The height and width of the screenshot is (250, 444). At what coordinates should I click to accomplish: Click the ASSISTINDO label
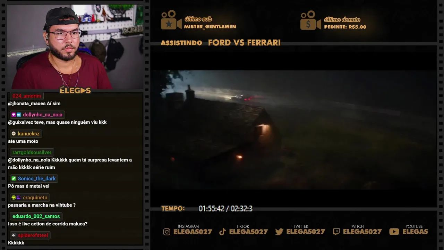181,43
